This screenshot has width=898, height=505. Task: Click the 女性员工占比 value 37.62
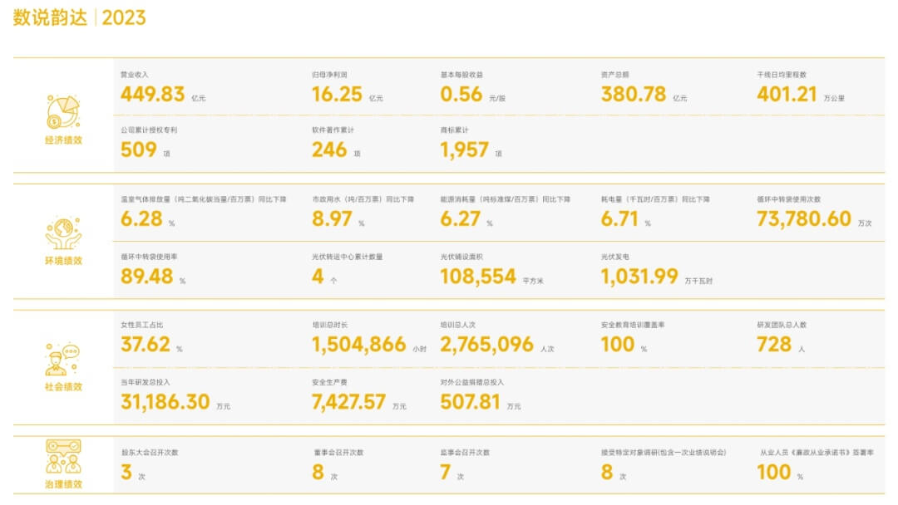(146, 346)
